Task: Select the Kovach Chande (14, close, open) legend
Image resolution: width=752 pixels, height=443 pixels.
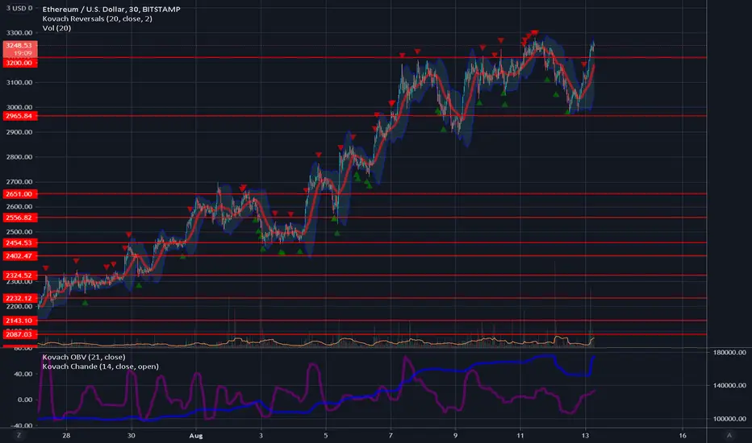Action: click(100, 366)
